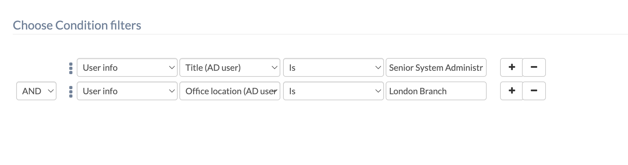Open the Title (AD user) attribute dropdown

[230, 68]
